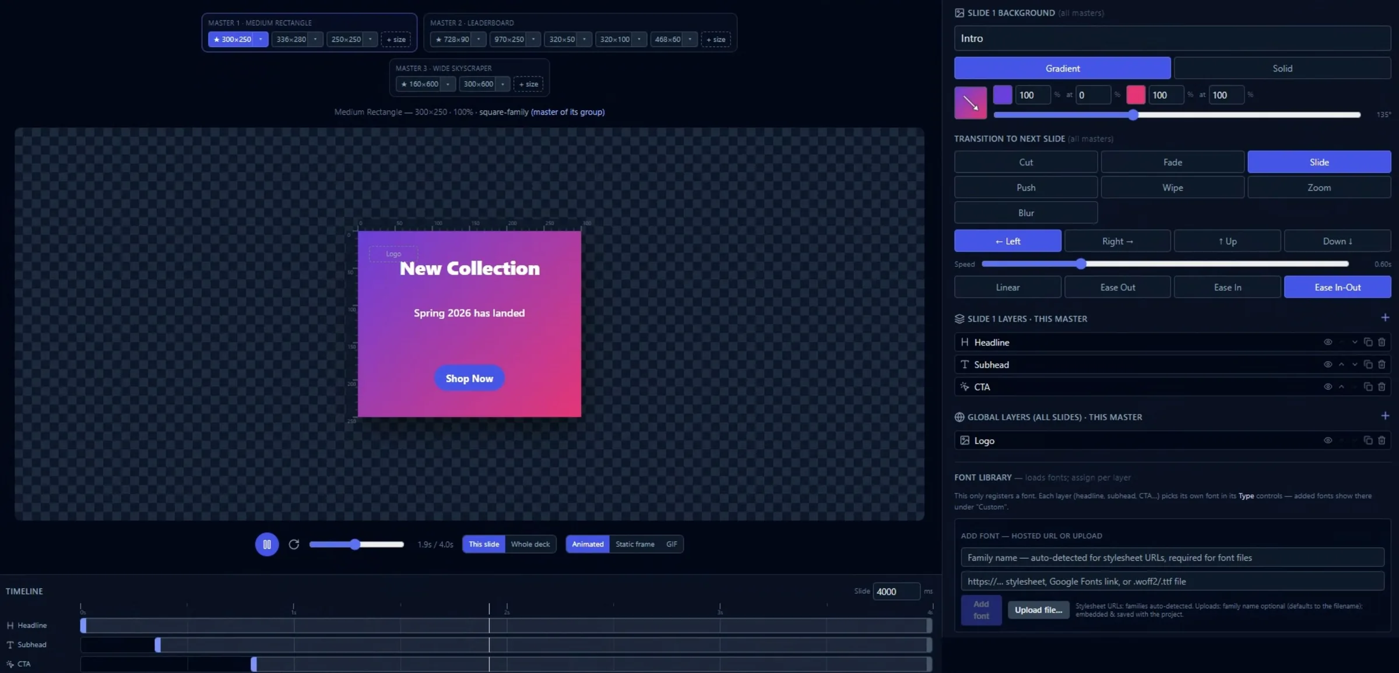Screen dimensions: 1399x673
Task: Select the 320×50 leaderboard size
Action: 562,40
